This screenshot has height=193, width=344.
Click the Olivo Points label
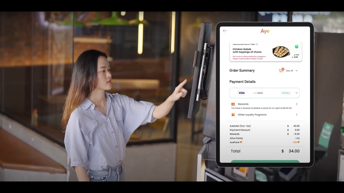pos(236,138)
